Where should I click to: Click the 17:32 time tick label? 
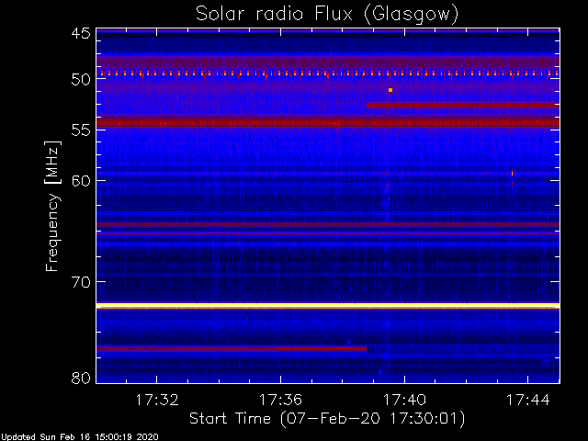[x=157, y=400]
